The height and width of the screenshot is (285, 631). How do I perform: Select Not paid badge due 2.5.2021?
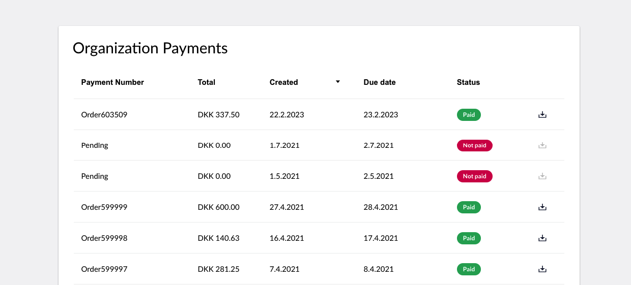[475, 176]
